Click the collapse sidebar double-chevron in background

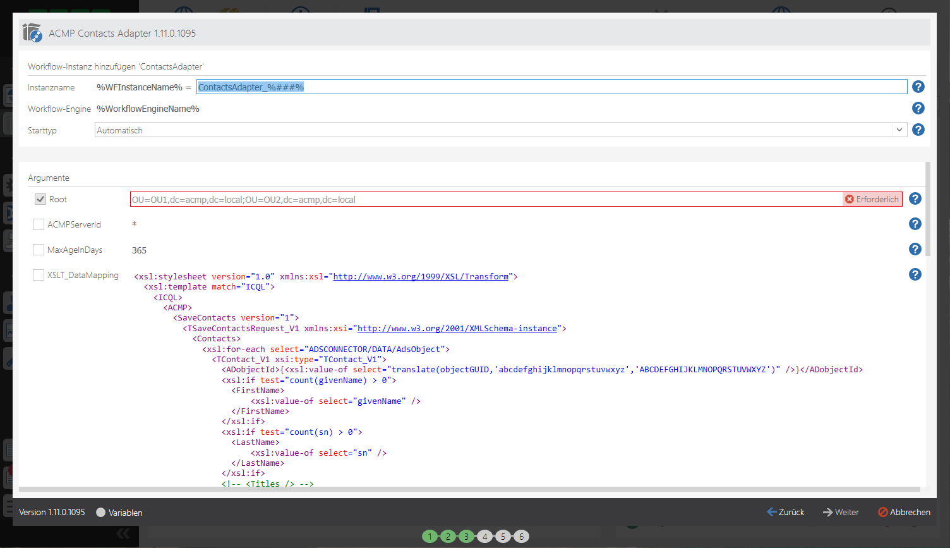(x=123, y=533)
